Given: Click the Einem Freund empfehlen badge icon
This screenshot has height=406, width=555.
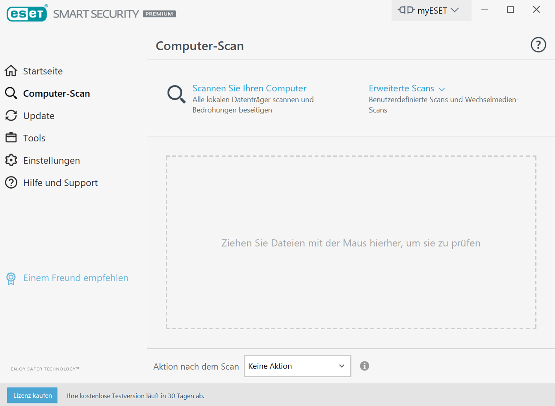Looking at the screenshot, I should (x=11, y=278).
